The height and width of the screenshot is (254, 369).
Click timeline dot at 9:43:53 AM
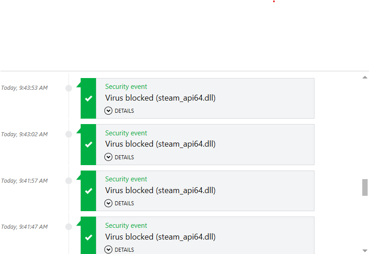coord(69,88)
